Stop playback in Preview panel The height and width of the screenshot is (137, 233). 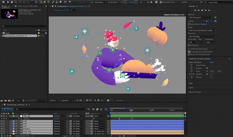202,10
